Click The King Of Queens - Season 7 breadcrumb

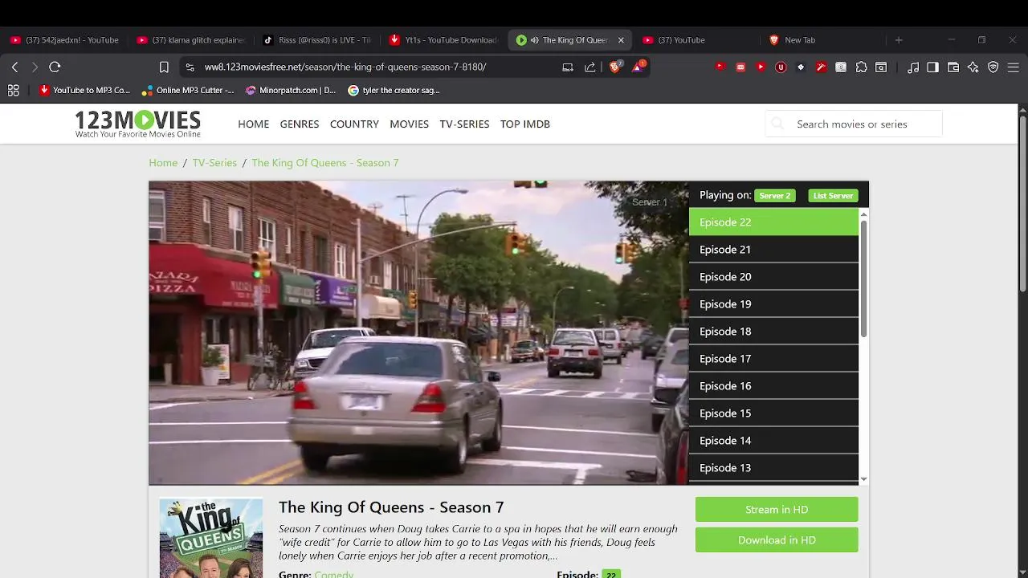(325, 162)
